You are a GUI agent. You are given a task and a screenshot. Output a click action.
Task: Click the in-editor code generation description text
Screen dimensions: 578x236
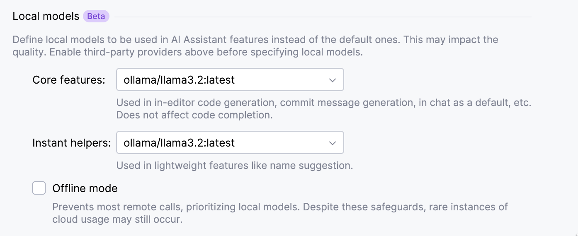click(323, 103)
